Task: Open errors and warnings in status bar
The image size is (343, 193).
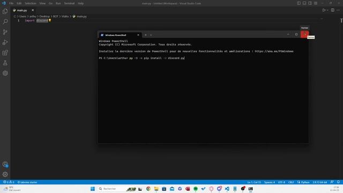Action: tap(9, 182)
